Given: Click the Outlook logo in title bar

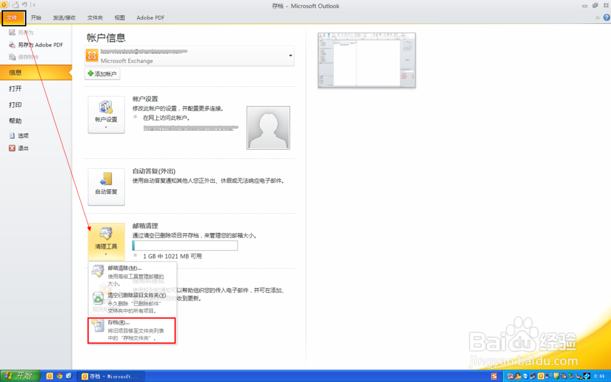Looking at the screenshot, I should click(4, 5).
